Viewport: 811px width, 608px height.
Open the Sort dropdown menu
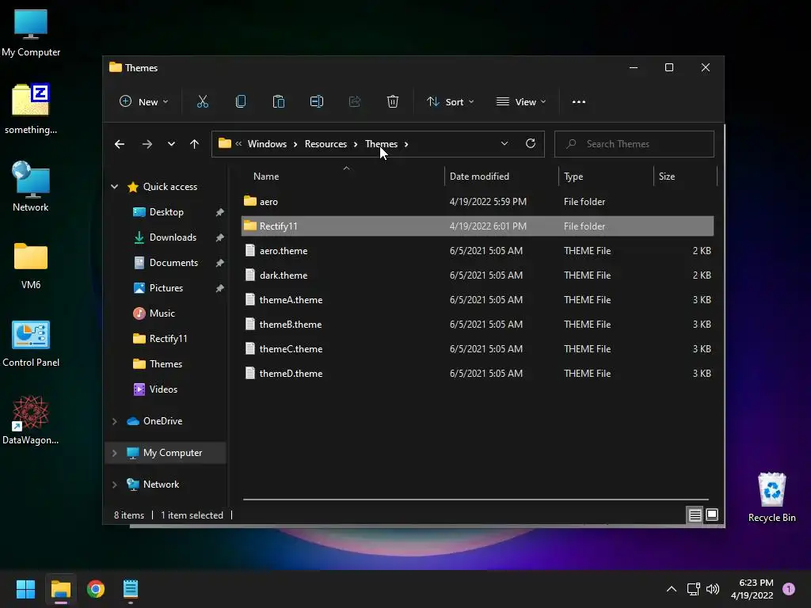[x=450, y=102]
